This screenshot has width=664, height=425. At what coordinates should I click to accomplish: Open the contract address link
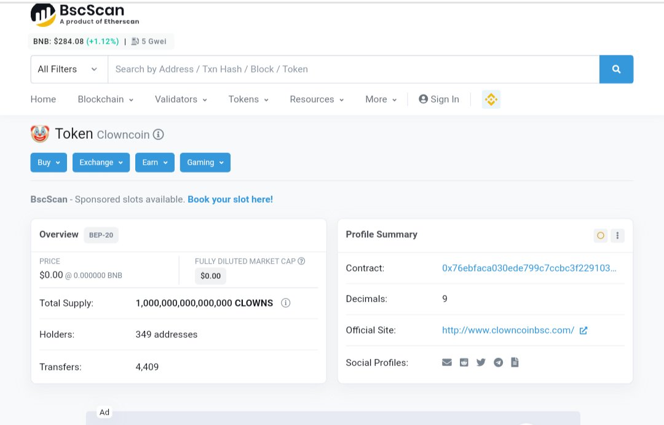click(529, 268)
